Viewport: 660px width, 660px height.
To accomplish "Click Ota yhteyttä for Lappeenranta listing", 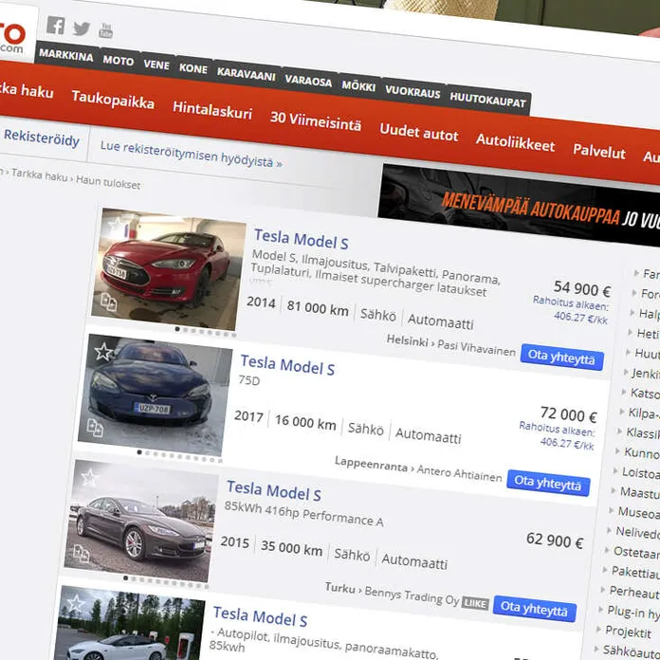I will [x=548, y=483].
